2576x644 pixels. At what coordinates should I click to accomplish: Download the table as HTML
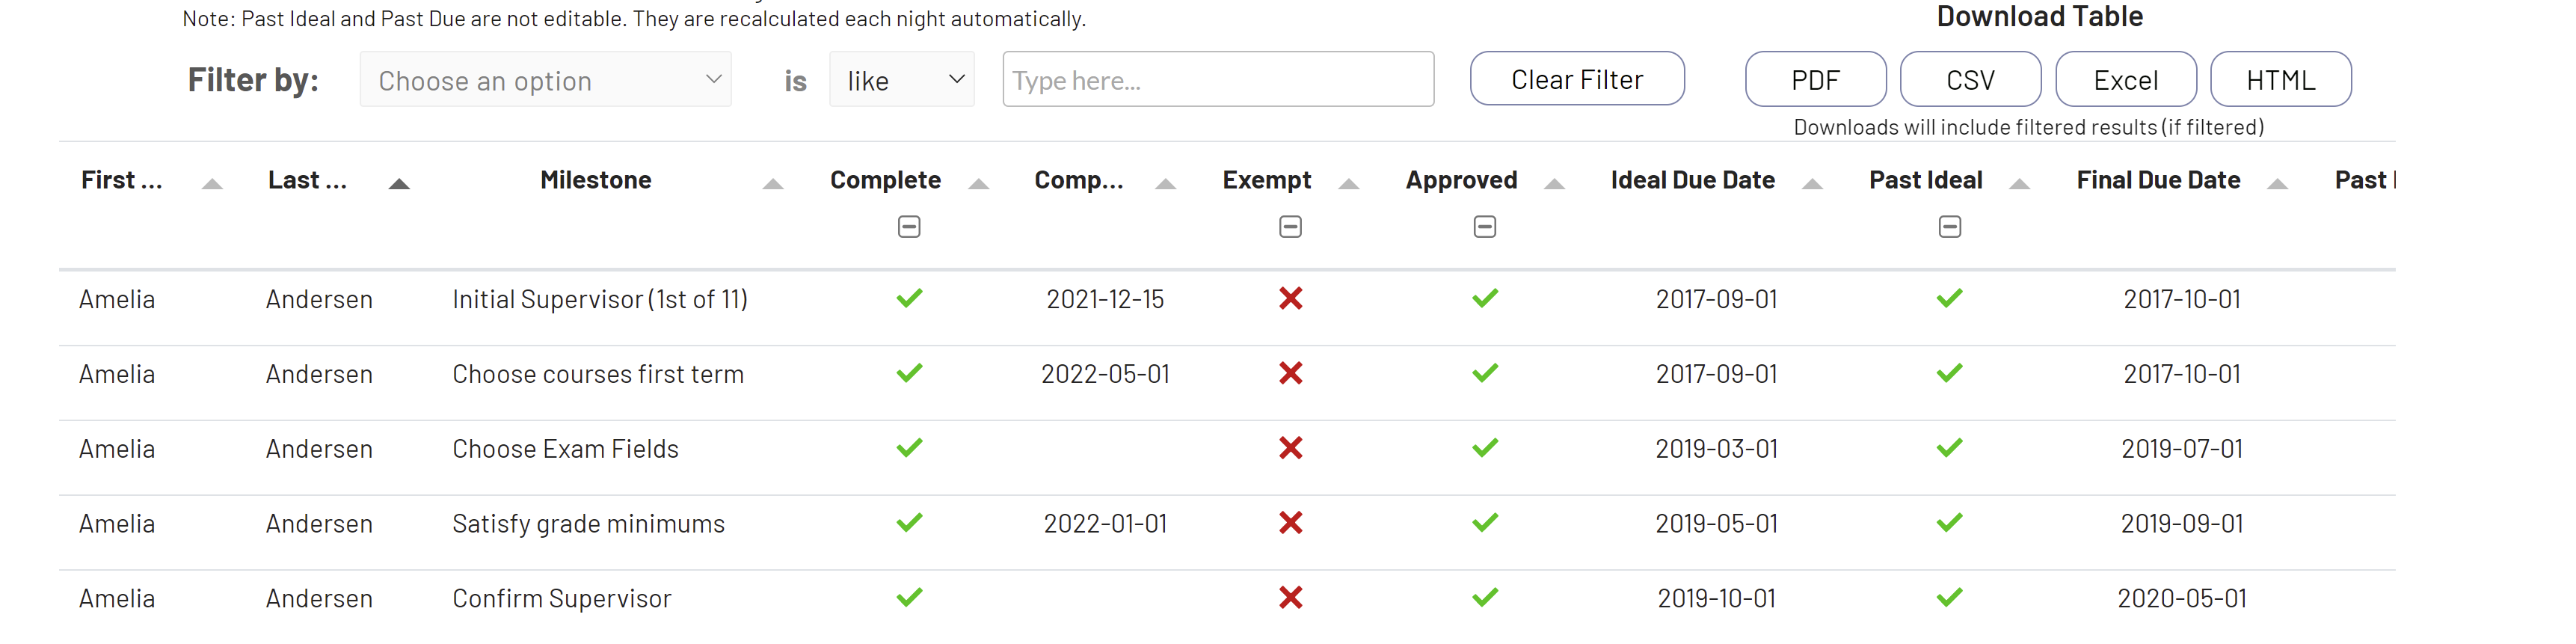click(x=2280, y=80)
